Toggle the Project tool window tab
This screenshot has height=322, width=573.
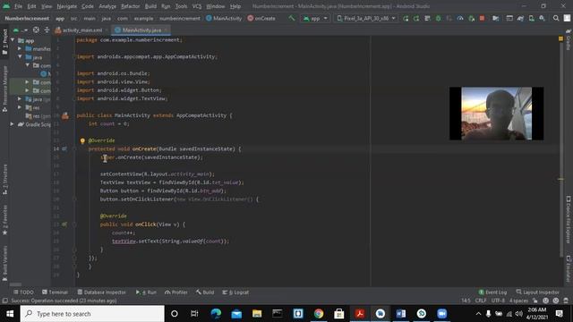(x=4, y=42)
